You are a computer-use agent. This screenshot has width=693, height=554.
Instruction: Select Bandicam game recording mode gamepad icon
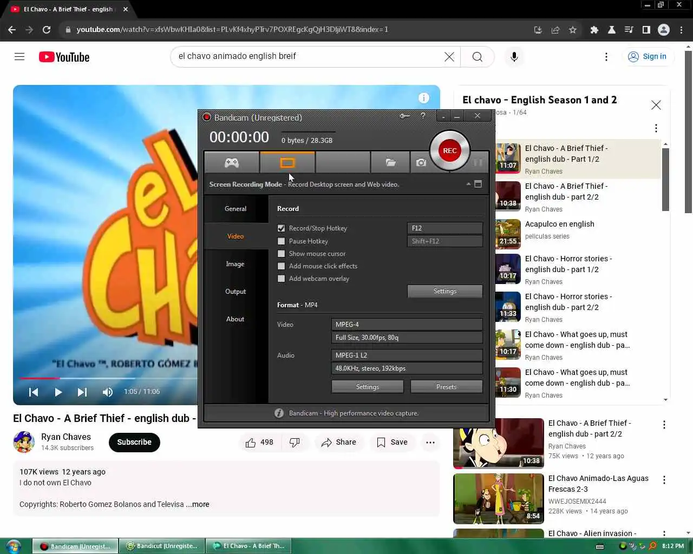pyautogui.click(x=232, y=162)
